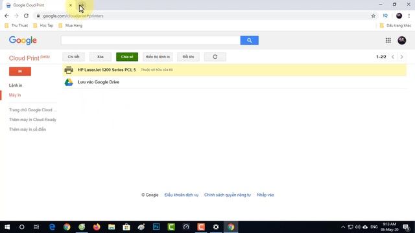The image size is (415, 233).
Task: Click in the Google search field
Action: 150,40
